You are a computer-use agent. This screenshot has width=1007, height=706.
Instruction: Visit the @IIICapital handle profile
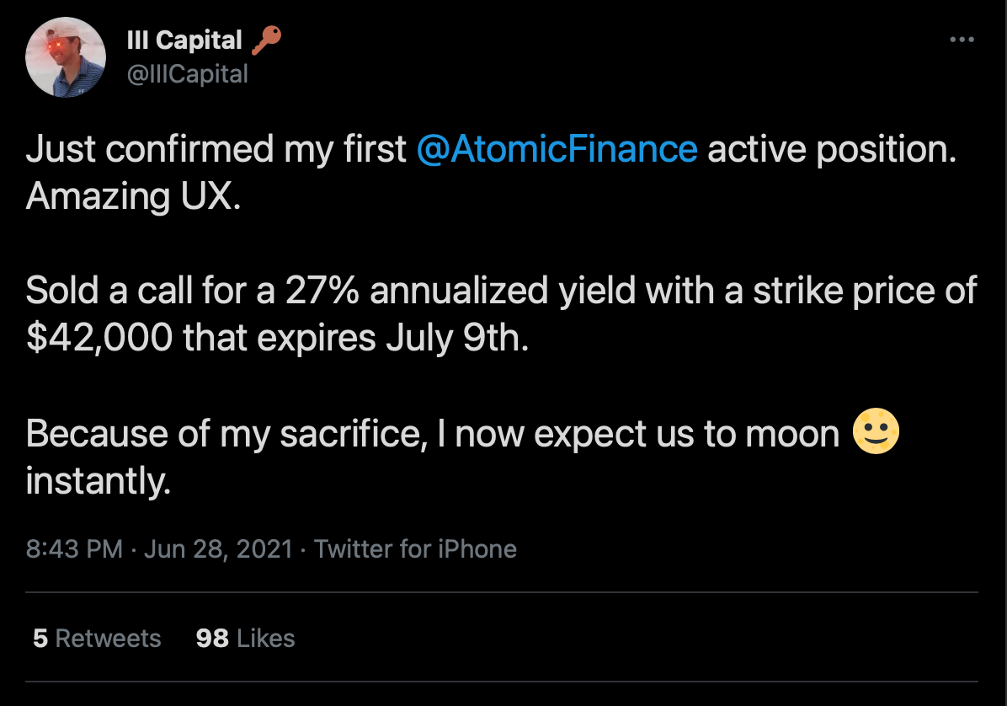[x=188, y=74]
